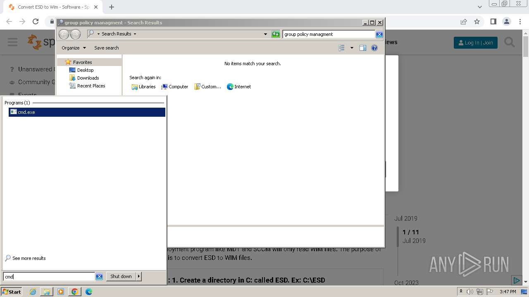Click Unanswered item in site sidebar
This screenshot has height=297, width=529.
(32, 69)
